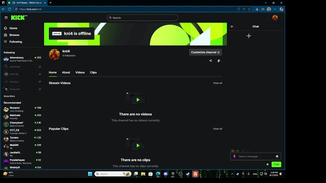Click the green Chat send button
This screenshot has width=326, height=183.
click(x=276, y=164)
